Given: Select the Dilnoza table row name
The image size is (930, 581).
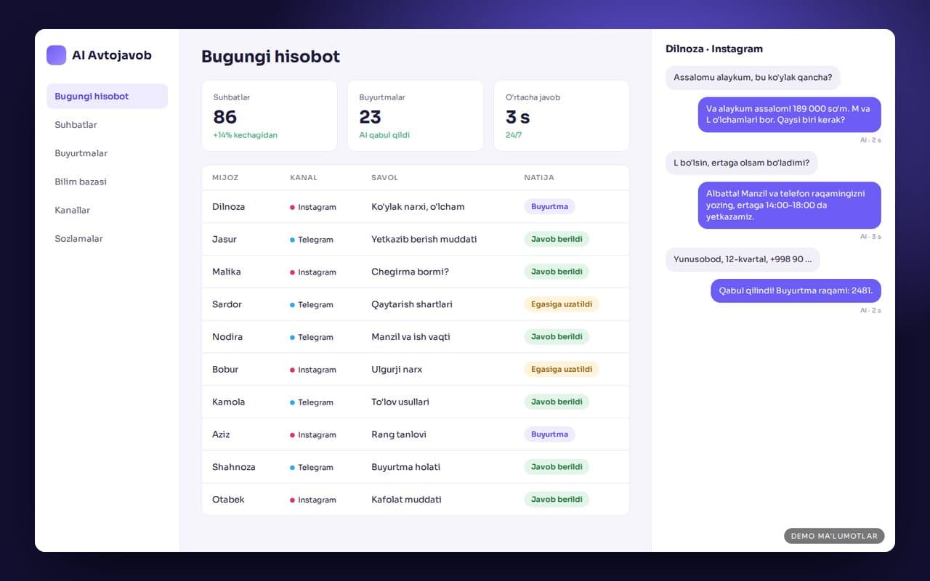Looking at the screenshot, I should point(228,207).
